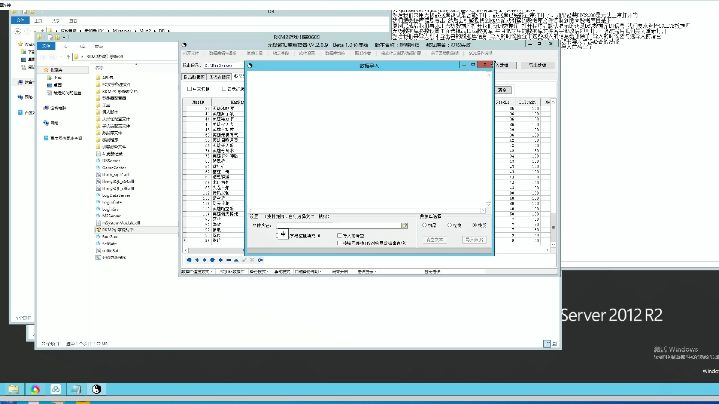Click the refresh data icon in navigator
Viewport: 719px width, 404px height.
(x=260, y=260)
